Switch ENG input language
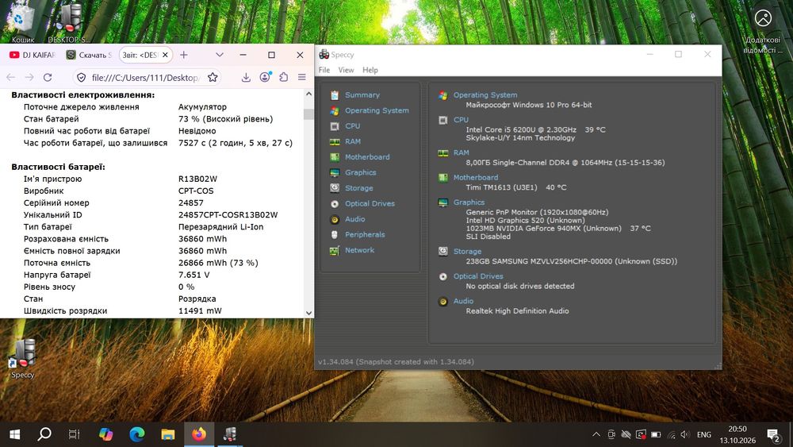The width and height of the screenshot is (793, 447). pyautogui.click(x=703, y=434)
